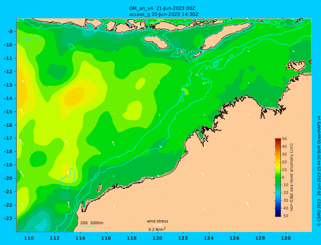This screenshot has width=321, height=245.
Task: Click the longitude axis label '124'
Action: click(209, 238)
